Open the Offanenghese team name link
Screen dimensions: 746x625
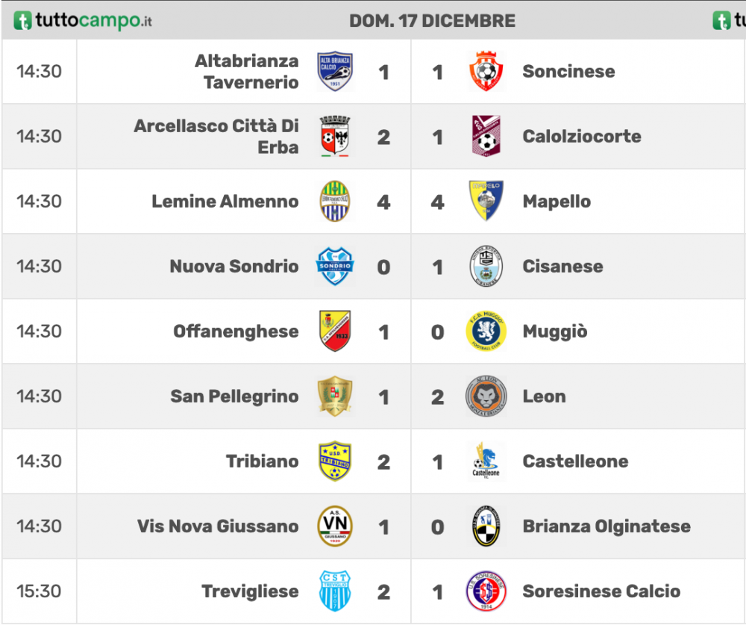coord(236,331)
